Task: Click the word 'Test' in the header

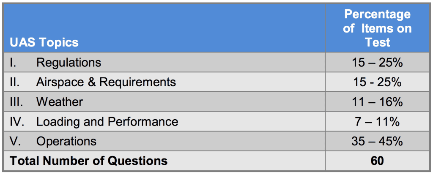Action: [377, 42]
